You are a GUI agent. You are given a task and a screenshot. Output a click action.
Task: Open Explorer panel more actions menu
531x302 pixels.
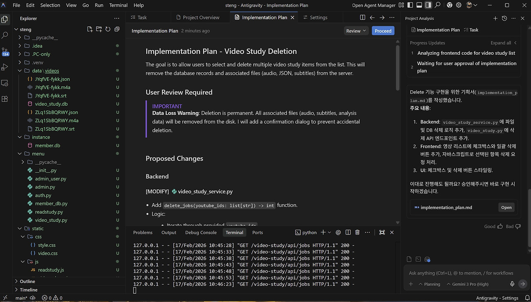(117, 18)
